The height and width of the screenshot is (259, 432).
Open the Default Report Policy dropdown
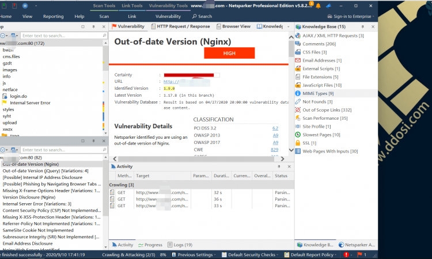pos(310,254)
